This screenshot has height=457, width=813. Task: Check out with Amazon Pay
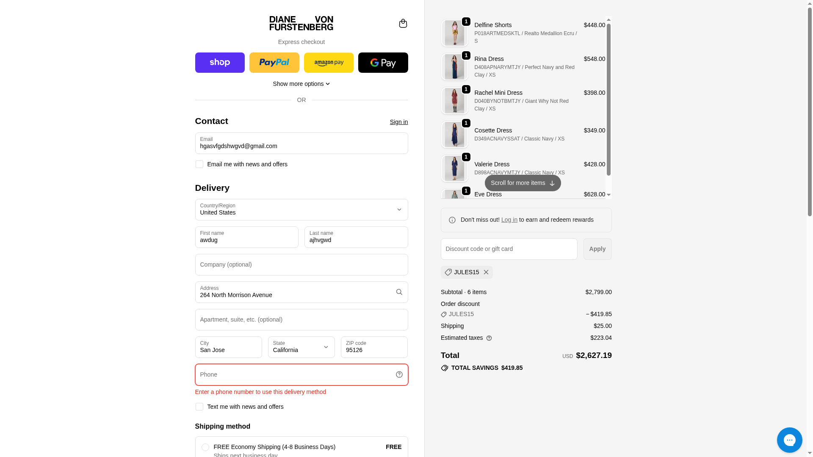click(x=329, y=63)
